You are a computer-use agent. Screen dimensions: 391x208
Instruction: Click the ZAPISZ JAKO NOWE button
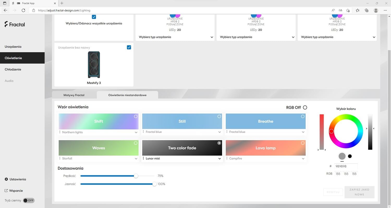pos(359,192)
